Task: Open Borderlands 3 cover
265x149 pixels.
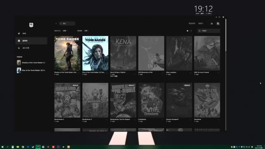Action: pyautogui.click(x=95, y=100)
